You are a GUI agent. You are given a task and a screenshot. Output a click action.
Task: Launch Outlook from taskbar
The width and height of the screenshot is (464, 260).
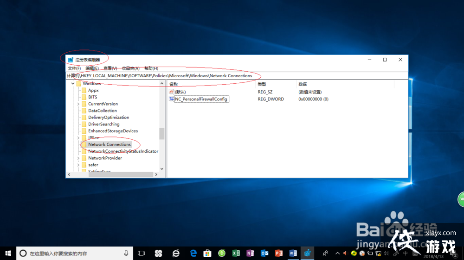(x=264, y=253)
